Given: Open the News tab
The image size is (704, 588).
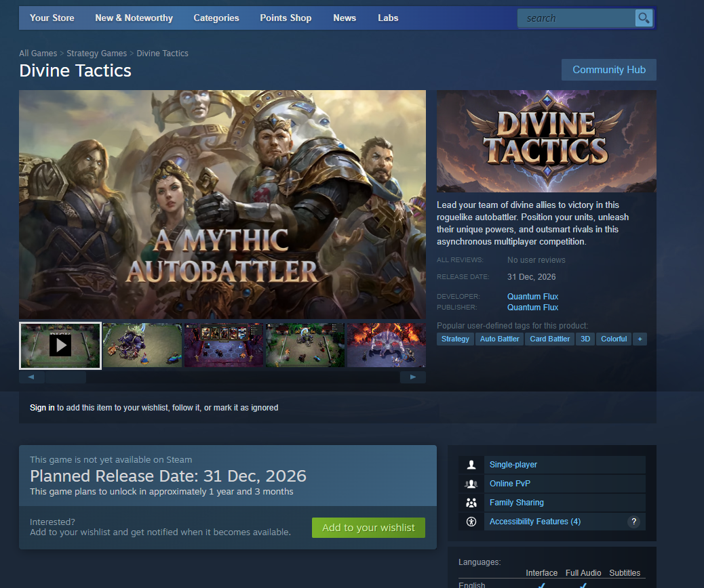Looking at the screenshot, I should pos(345,18).
